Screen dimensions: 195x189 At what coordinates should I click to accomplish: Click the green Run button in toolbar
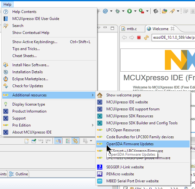(129, 11)
